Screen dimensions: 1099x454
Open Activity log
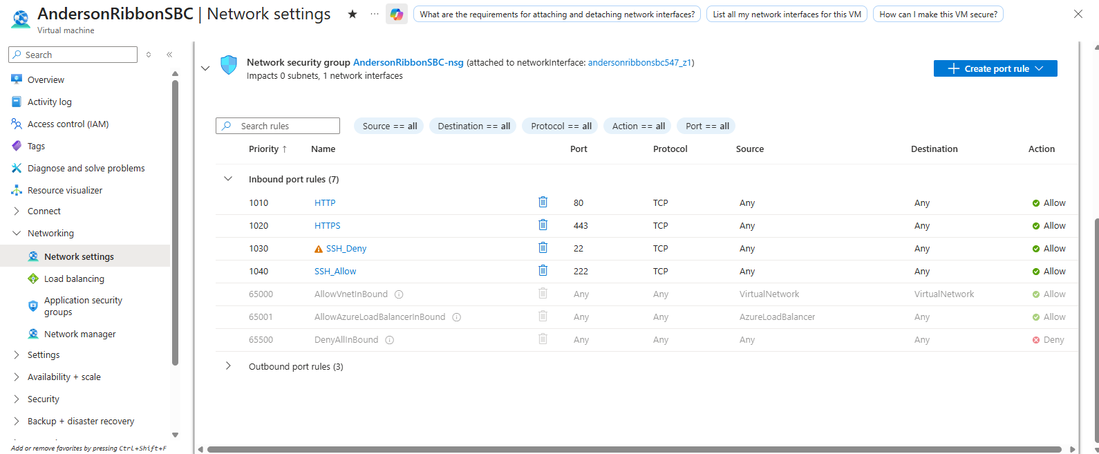point(50,102)
